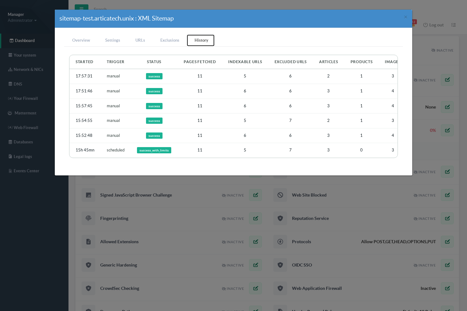The height and width of the screenshot is (311, 467).
Task: Open the task list icon beside Log out
Action: [454, 25]
